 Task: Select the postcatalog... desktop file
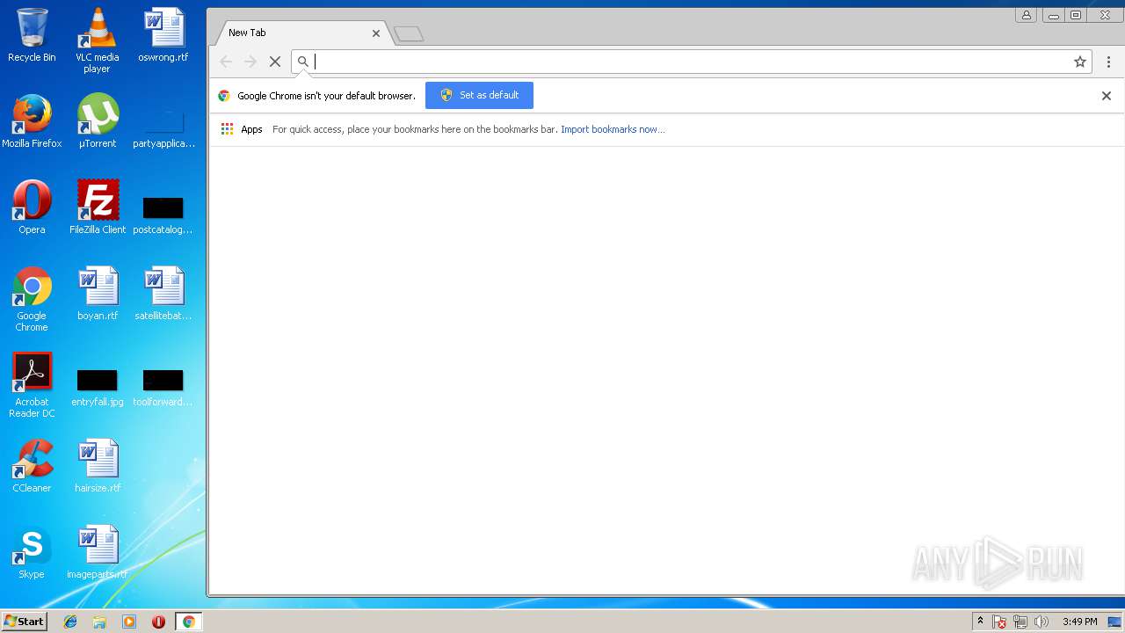click(x=163, y=215)
